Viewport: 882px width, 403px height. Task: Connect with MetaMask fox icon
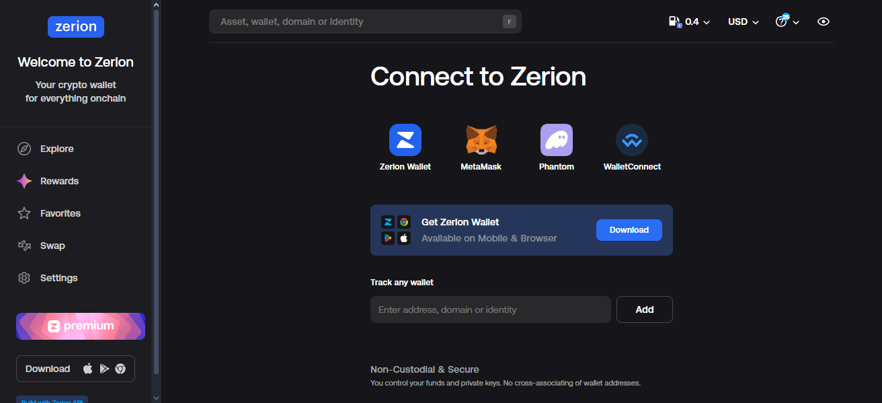pos(481,140)
